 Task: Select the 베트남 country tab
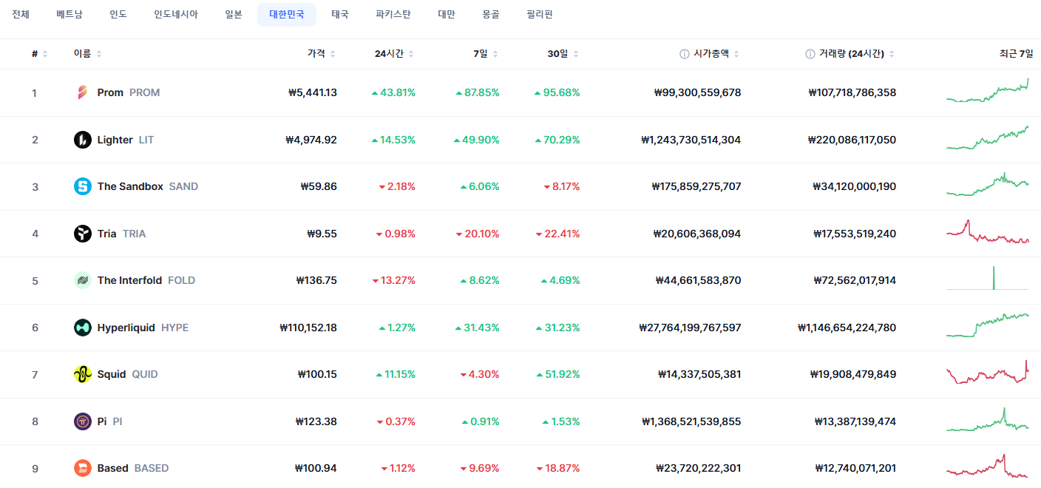[x=69, y=15]
